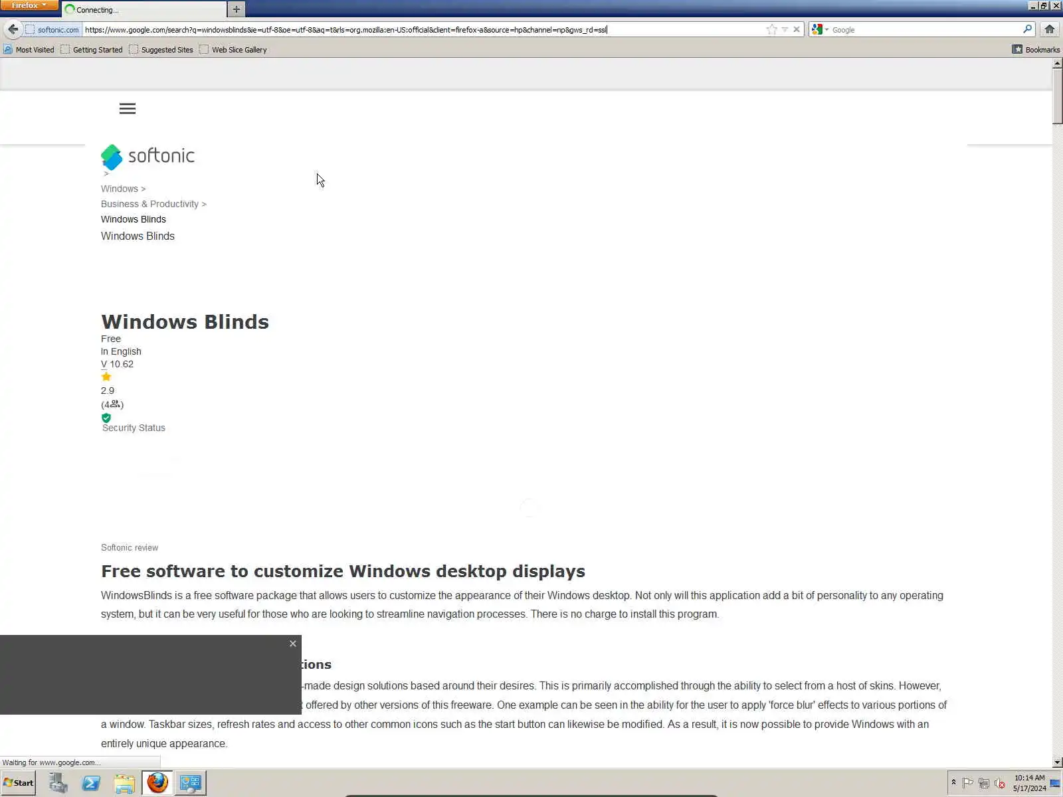Open the Security Status link
The image size is (1063, 797).
(134, 428)
